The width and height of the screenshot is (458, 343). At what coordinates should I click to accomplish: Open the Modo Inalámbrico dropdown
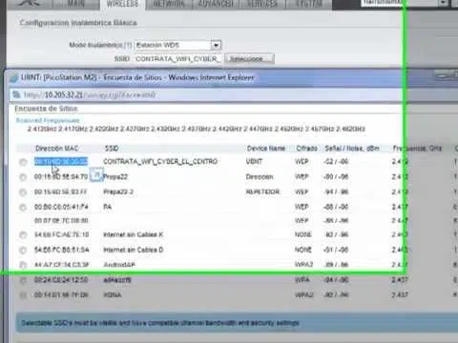177,45
